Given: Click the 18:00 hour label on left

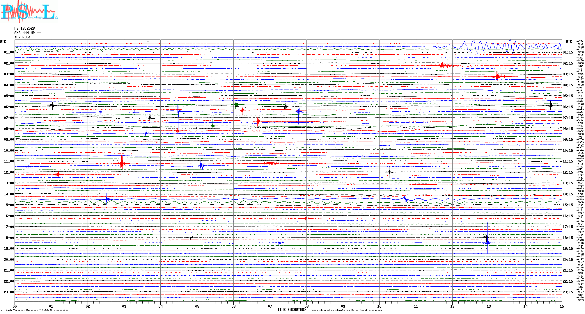Looking at the screenshot, I should [x=9, y=238].
